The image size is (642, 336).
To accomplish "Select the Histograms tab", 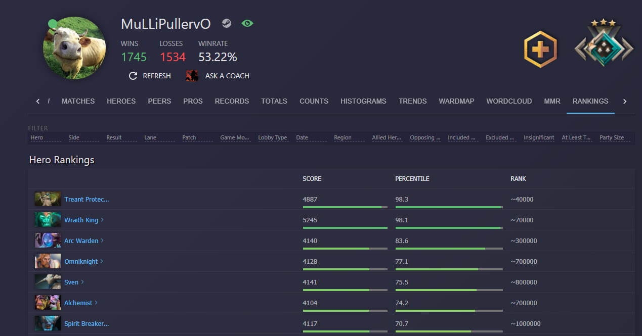I will pos(363,101).
